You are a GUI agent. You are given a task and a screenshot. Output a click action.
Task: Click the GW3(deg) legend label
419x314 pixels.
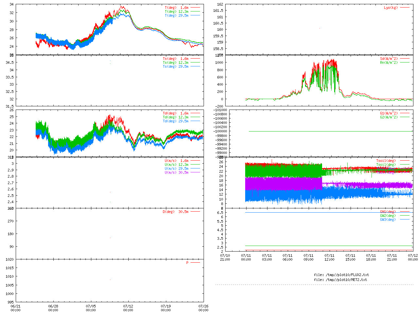pyautogui.click(x=388, y=219)
